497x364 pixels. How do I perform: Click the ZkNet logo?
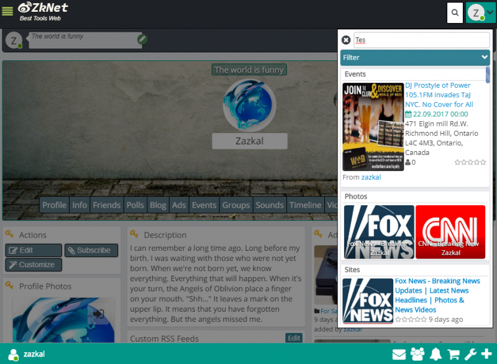point(43,11)
